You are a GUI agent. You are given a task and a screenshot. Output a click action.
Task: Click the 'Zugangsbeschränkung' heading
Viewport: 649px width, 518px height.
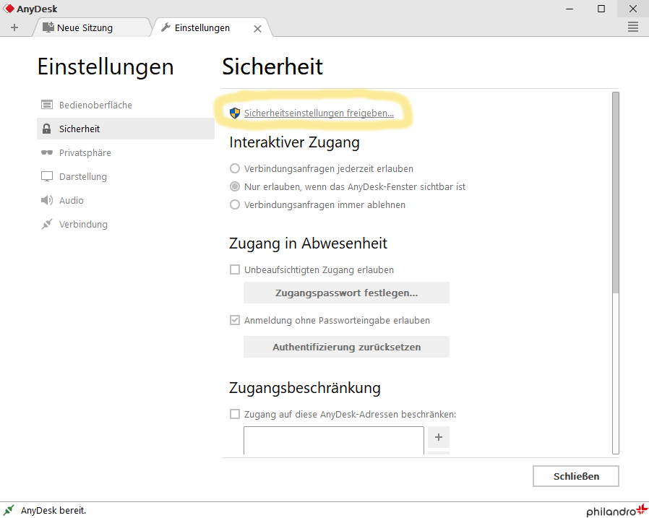click(305, 388)
